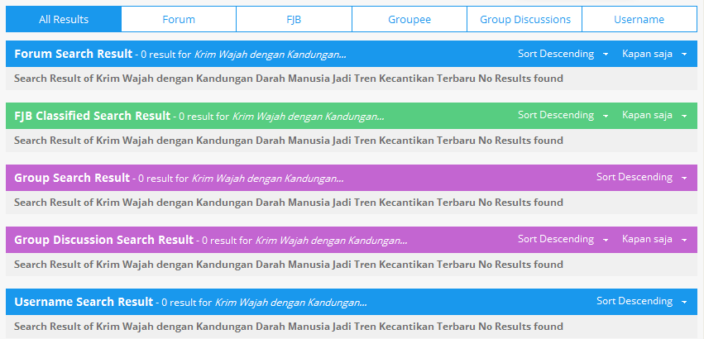
Task: Click the No Results message under Group Search Result
Action: (288, 203)
